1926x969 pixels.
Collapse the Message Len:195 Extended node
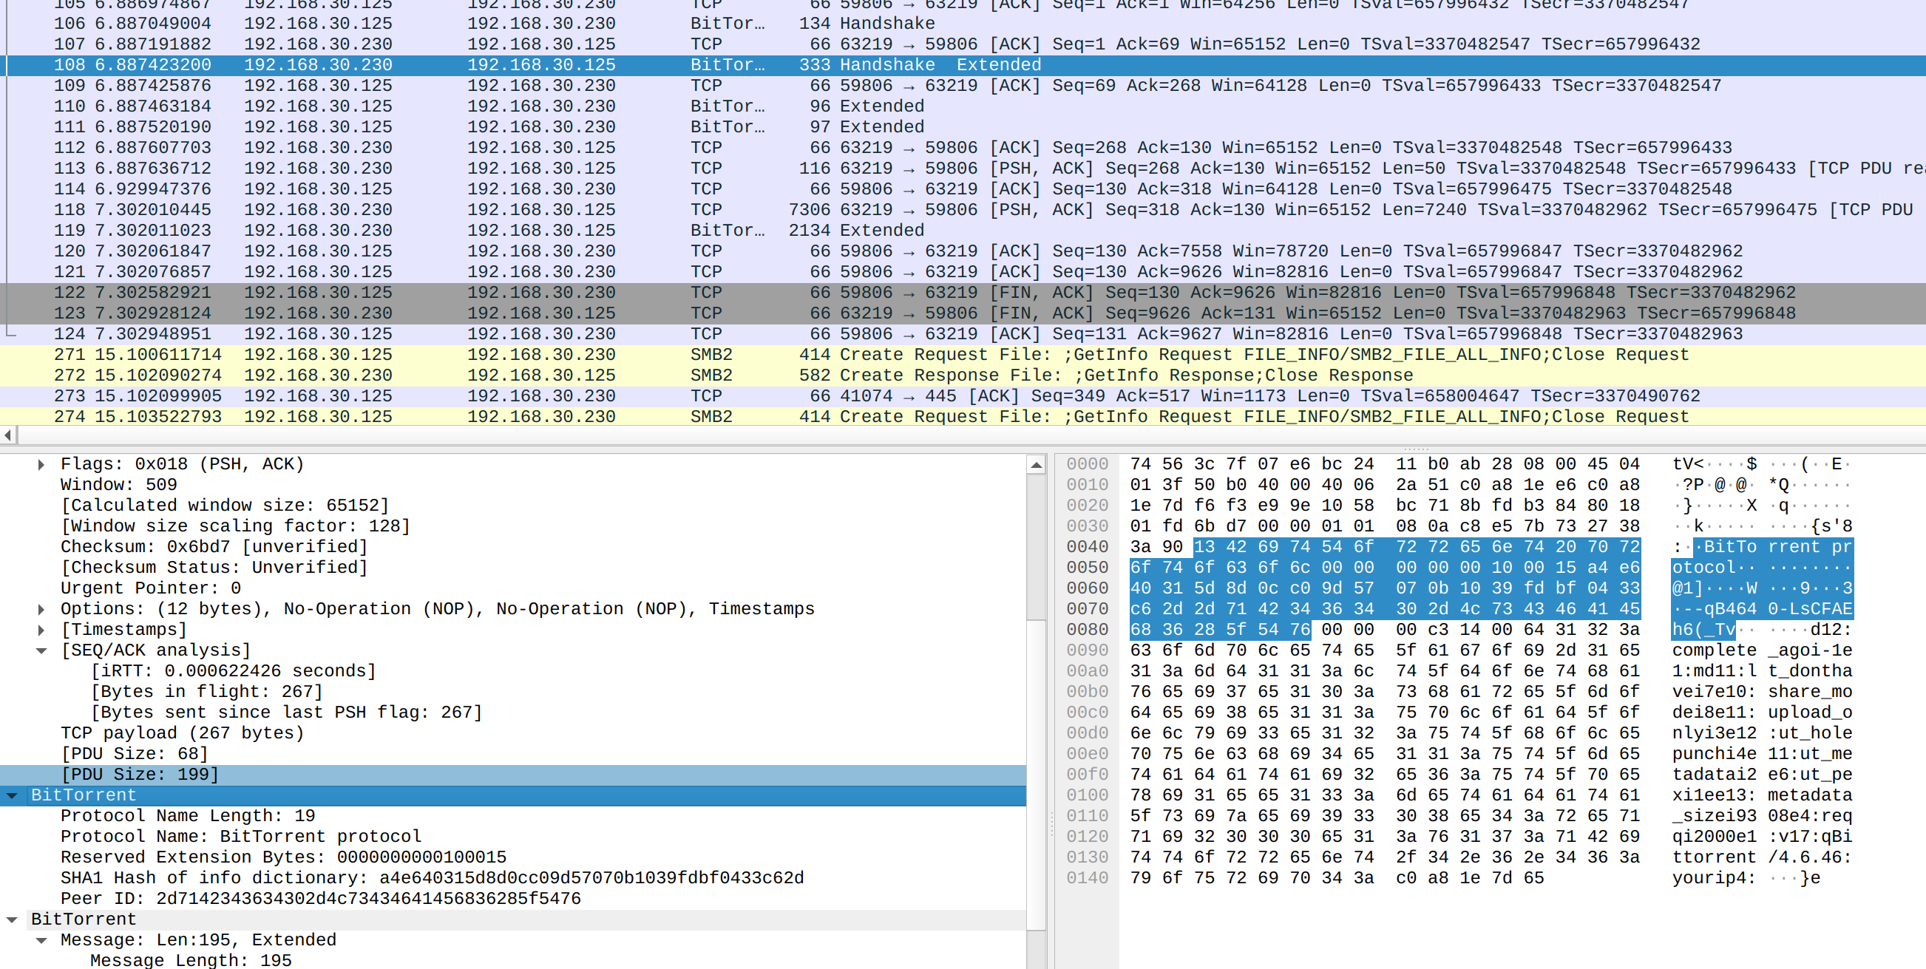point(41,941)
